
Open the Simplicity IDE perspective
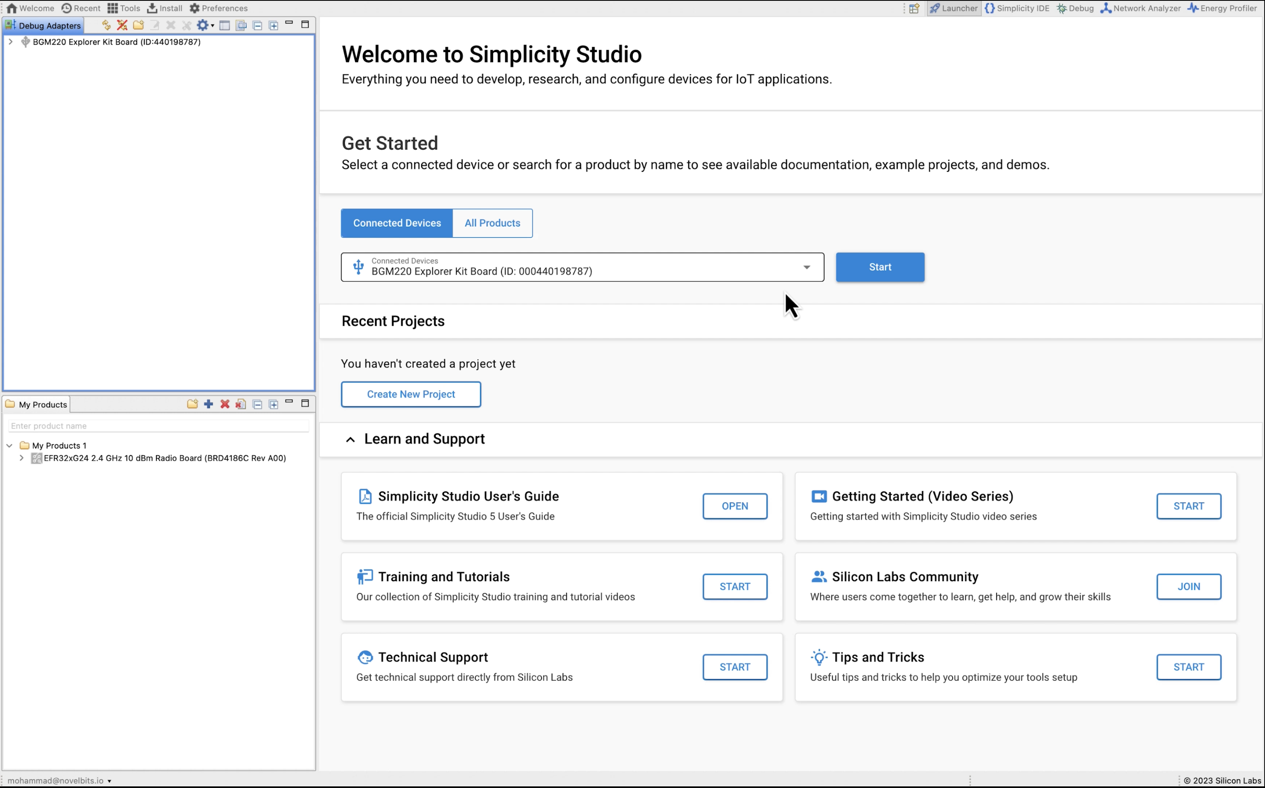(1017, 8)
